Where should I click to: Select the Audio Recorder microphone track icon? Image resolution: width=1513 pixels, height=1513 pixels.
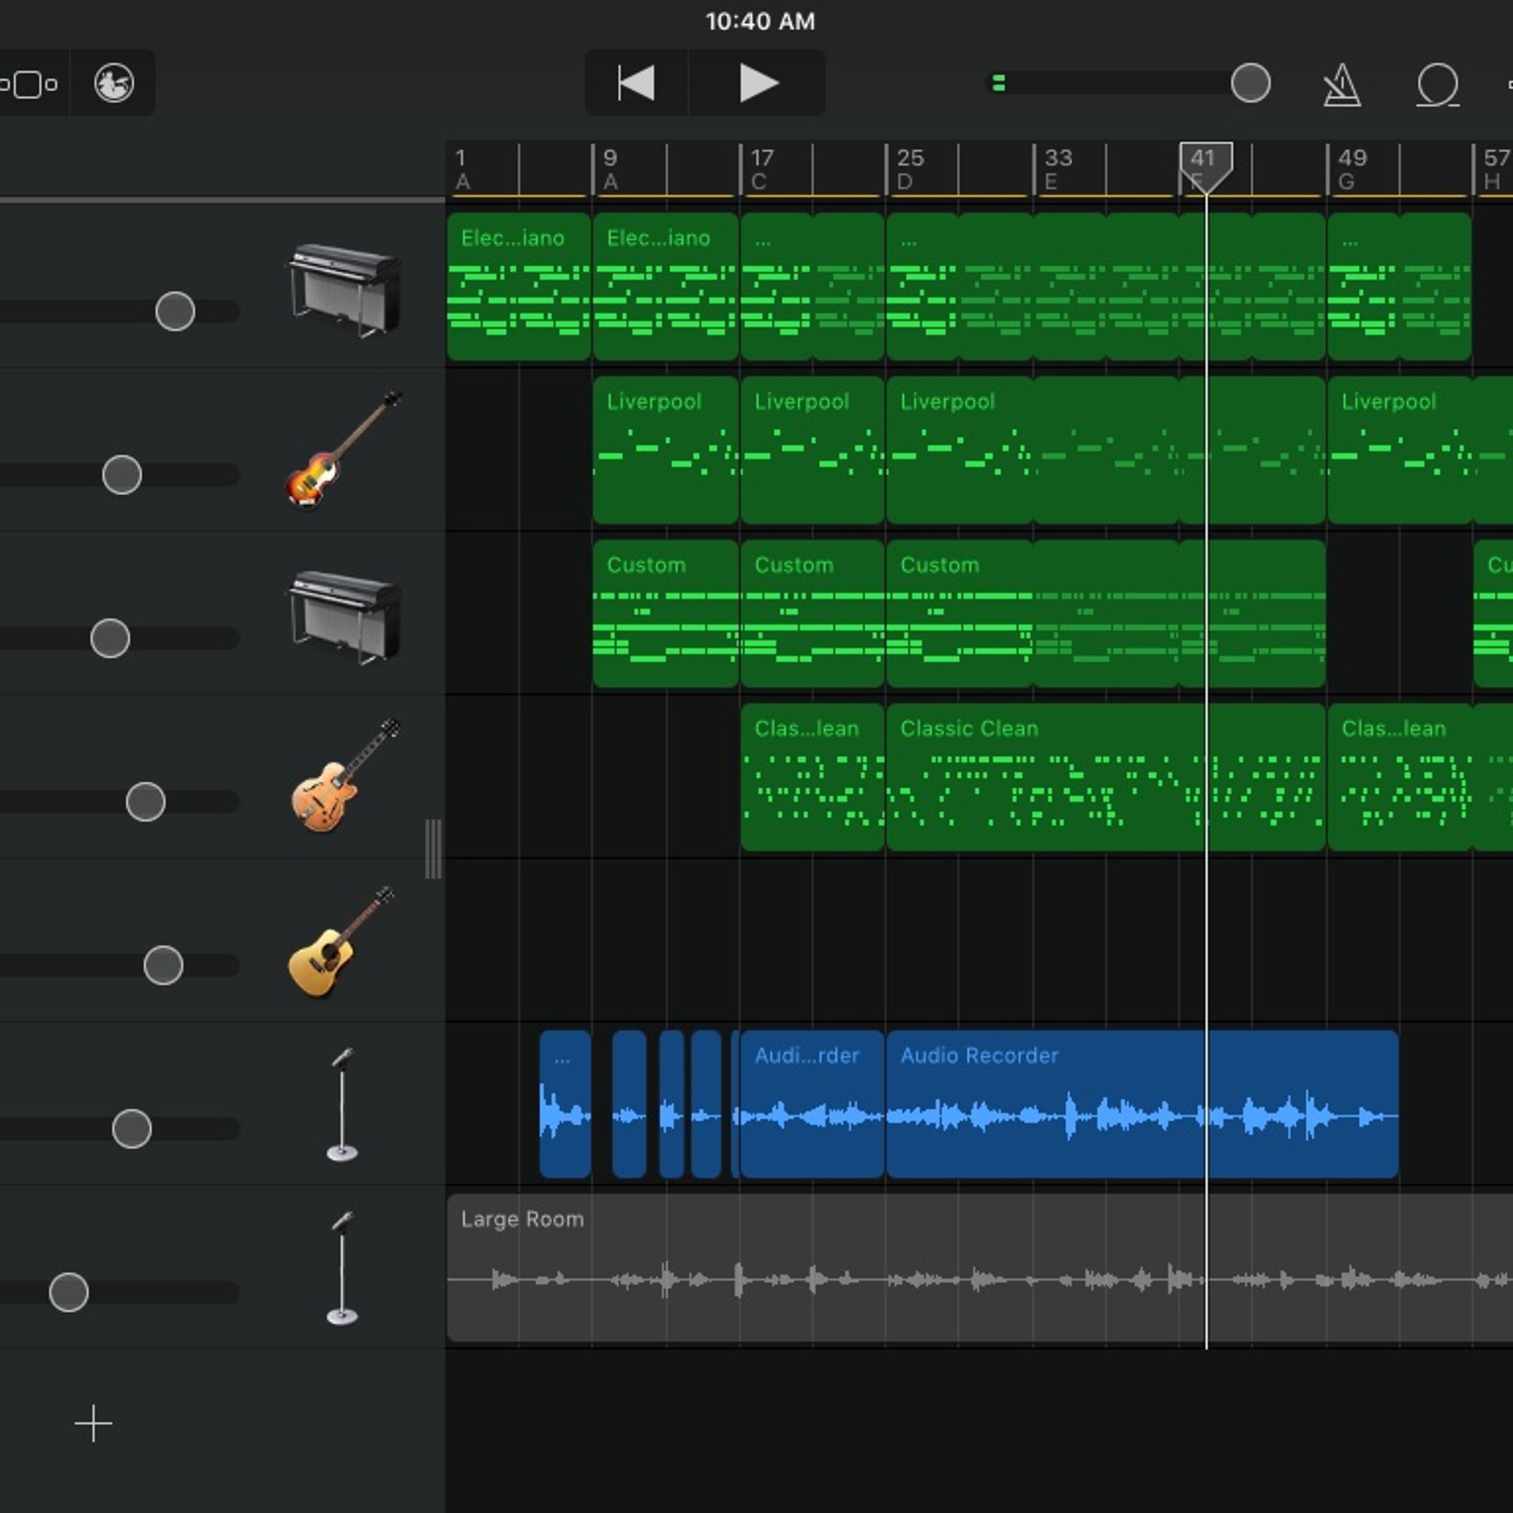pos(342,1104)
